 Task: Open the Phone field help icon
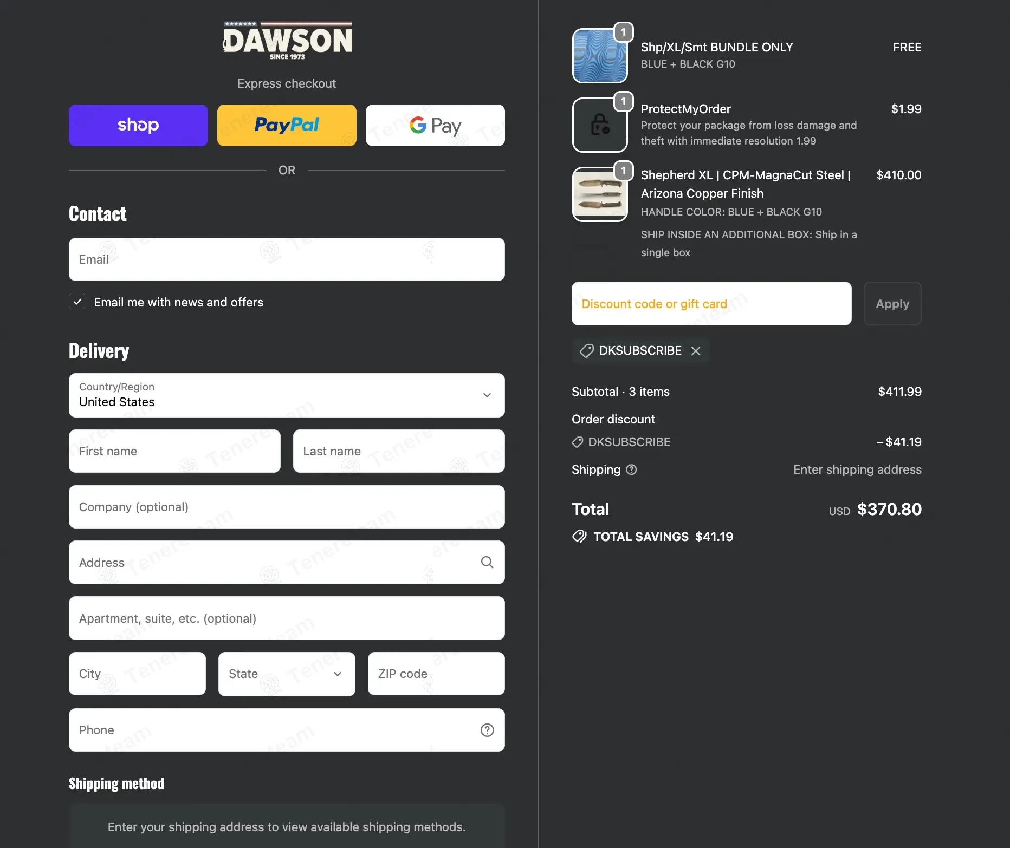click(487, 730)
